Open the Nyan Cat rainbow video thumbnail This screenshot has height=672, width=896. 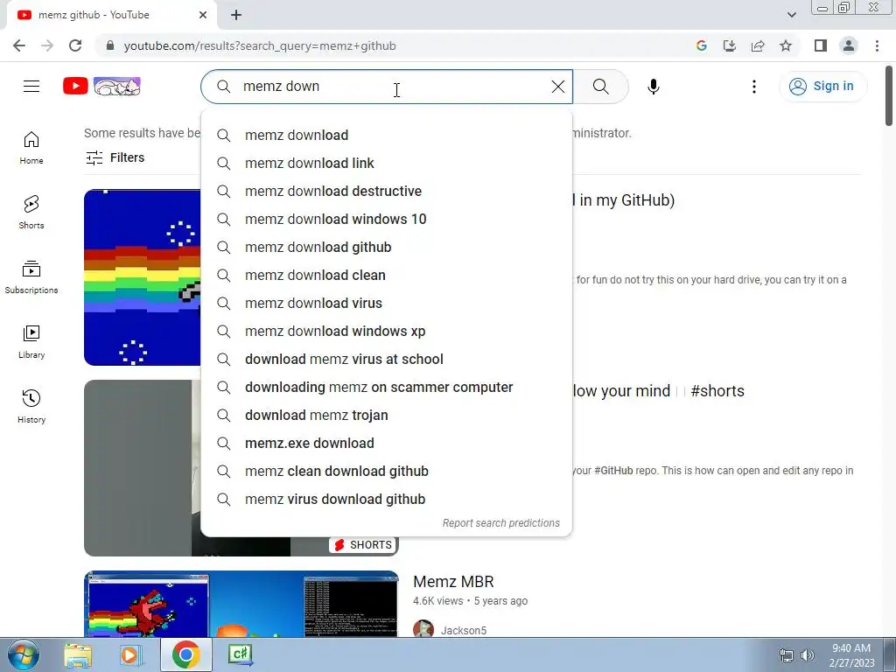click(x=143, y=277)
